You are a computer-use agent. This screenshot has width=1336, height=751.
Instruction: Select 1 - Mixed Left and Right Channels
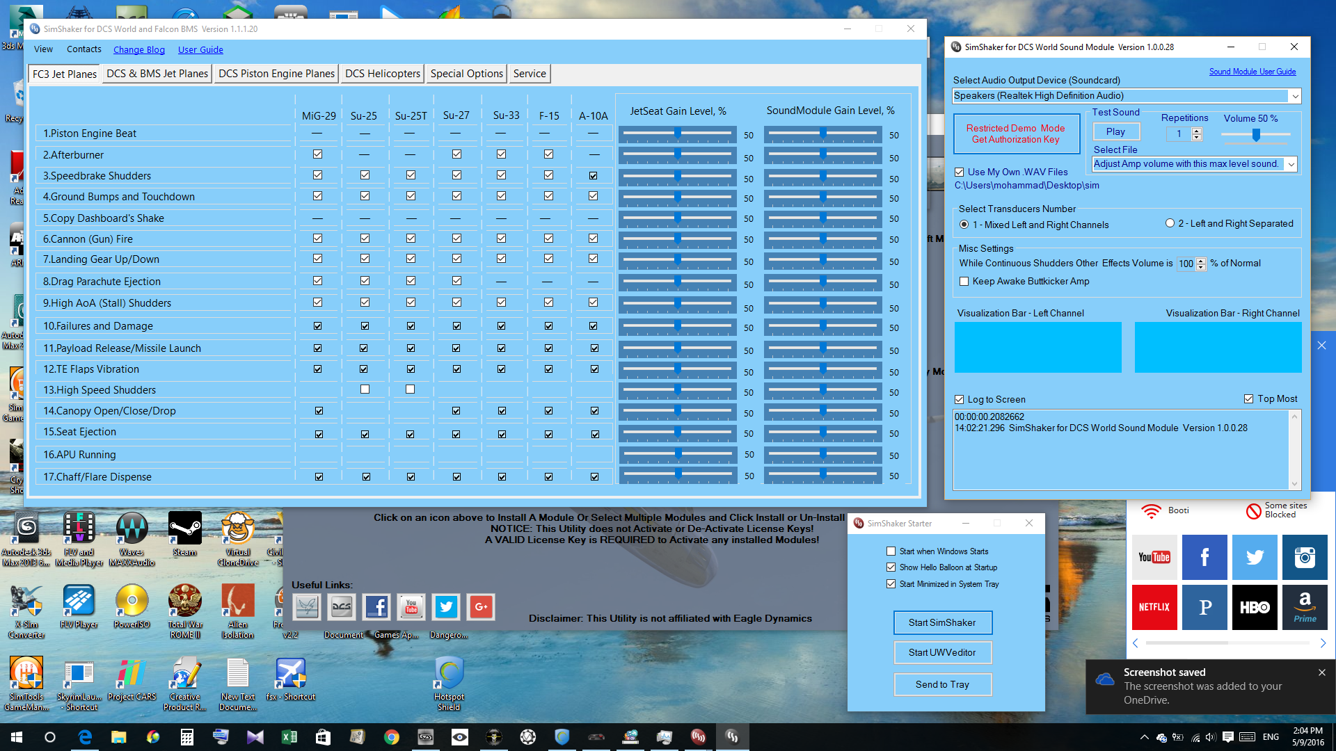point(964,225)
